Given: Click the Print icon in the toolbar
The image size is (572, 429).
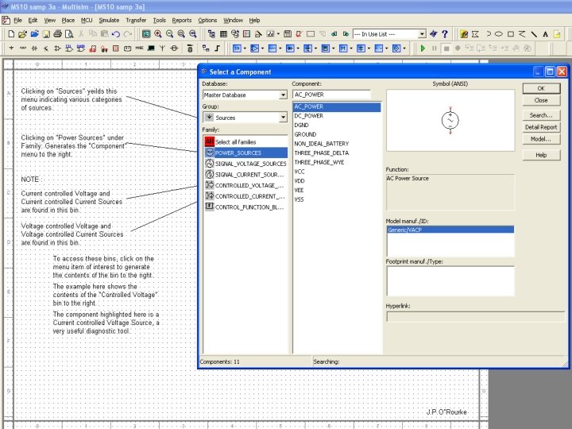Looking at the screenshot, I should click(57, 34).
